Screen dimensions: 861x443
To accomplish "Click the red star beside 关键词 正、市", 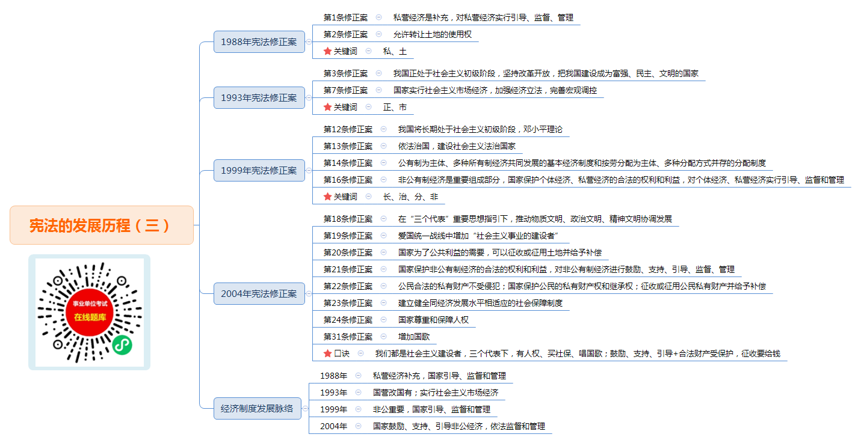I will point(327,107).
